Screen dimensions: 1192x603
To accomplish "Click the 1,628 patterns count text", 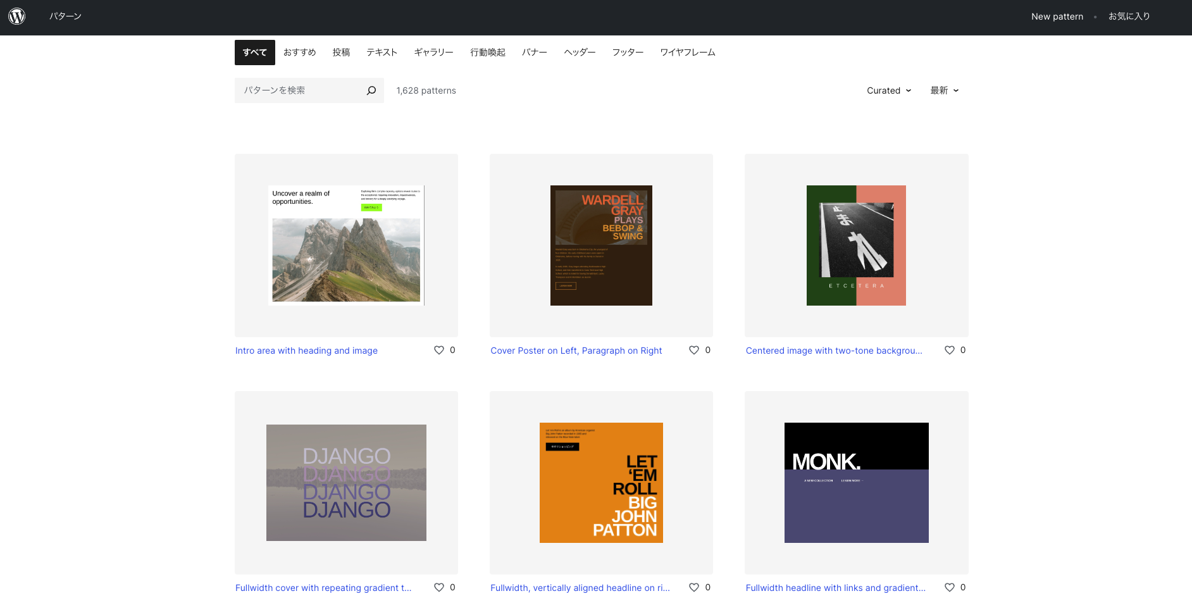I will [426, 90].
